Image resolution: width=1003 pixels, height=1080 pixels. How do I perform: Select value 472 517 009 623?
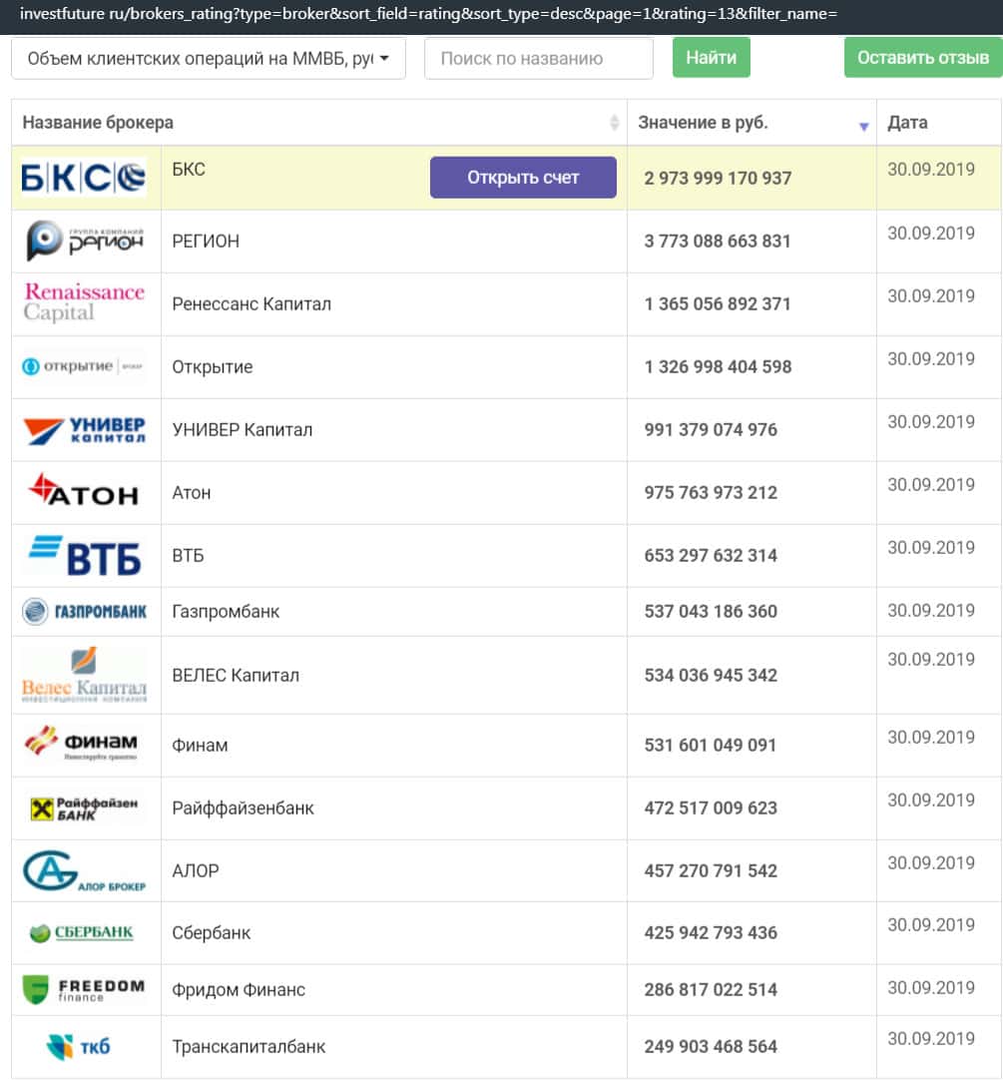click(x=711, y=808)
